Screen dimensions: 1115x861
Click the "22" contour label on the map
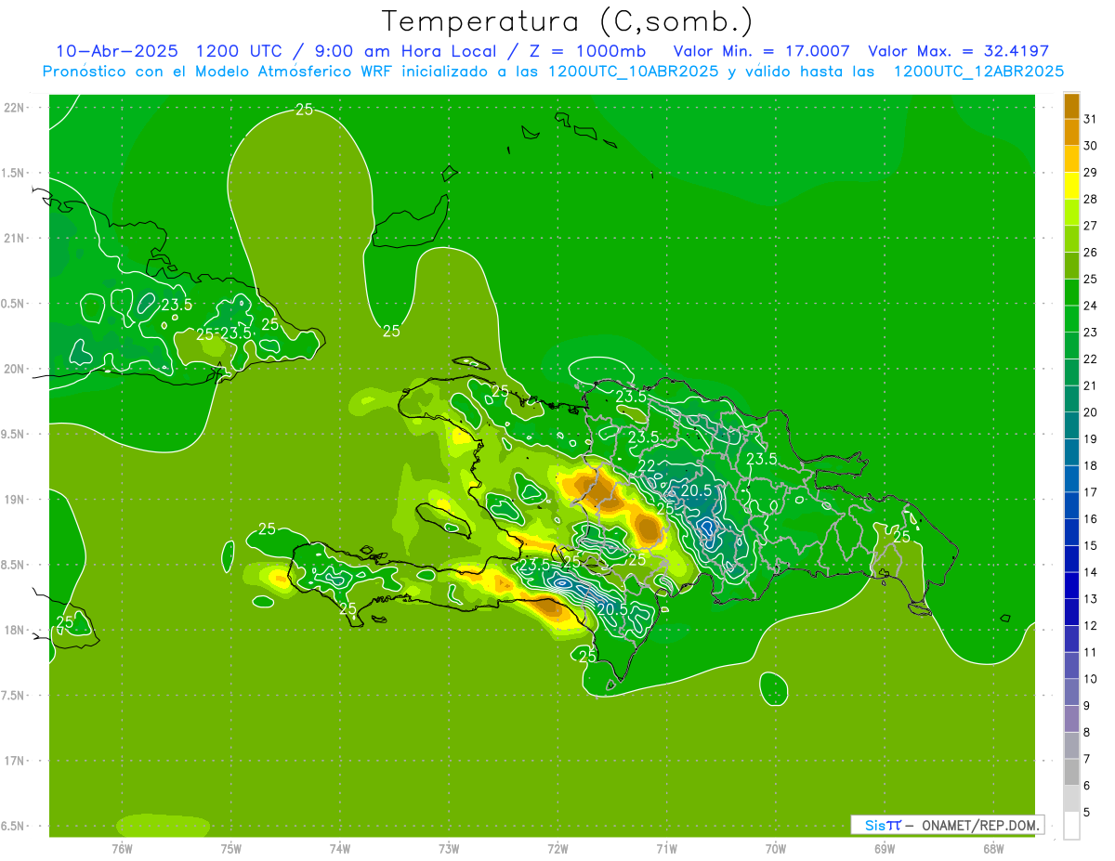click(647, 465)
